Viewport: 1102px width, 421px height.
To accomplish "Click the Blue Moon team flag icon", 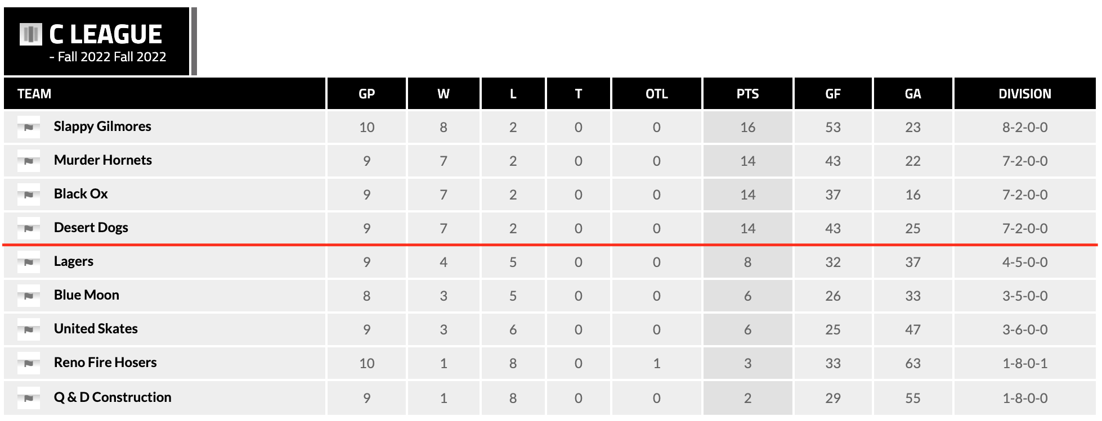I will [x=29, y=296].
